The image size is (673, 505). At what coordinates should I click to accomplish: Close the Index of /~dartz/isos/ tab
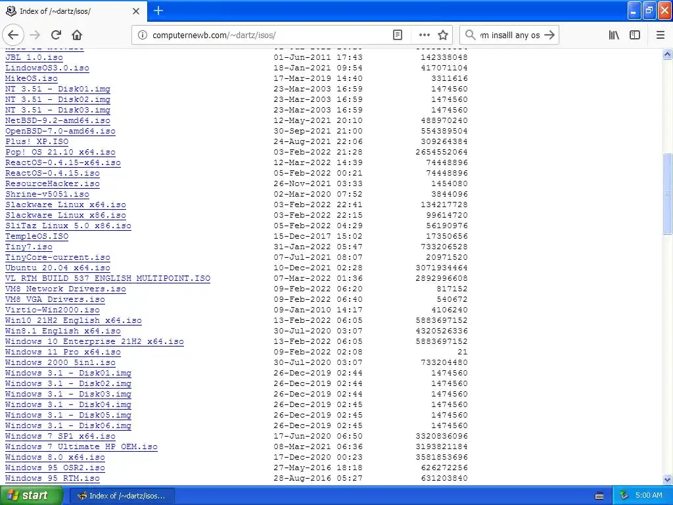136,11
